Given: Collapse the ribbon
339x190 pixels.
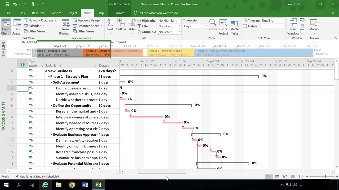Looking at the screenshot, I should [x=336, y=38].
